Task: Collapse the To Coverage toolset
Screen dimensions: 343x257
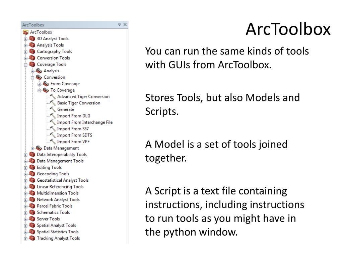Action: [39, 91]
